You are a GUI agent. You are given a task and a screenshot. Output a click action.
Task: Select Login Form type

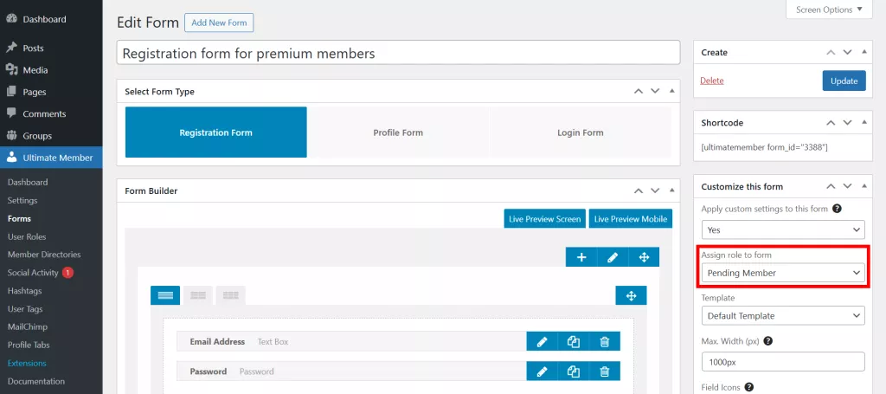[580, 132]
